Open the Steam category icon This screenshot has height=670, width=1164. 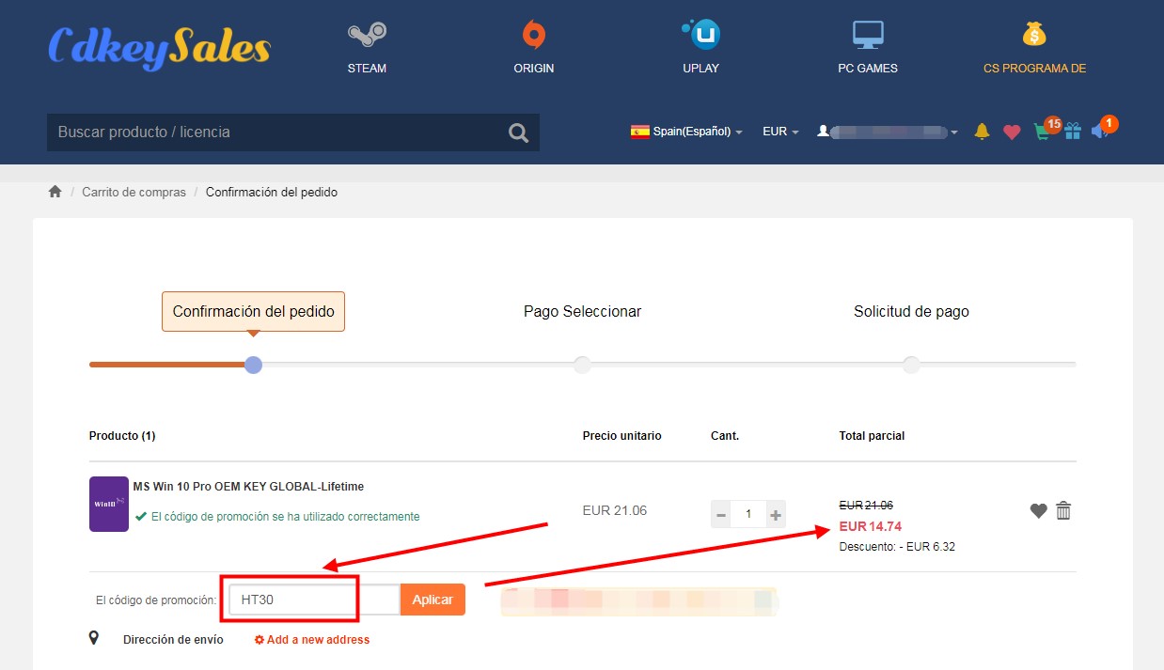tap(367, 36)
